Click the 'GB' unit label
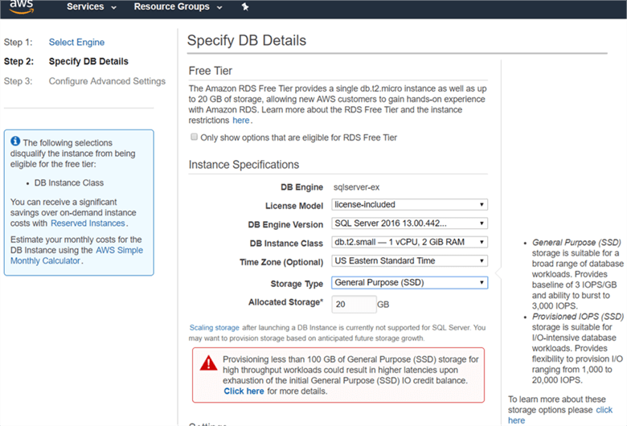Image resolution: width=627 pixels, height=426 pixels. [383, 305]
